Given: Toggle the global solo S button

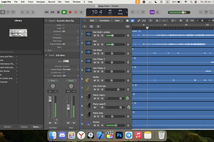Looking at the screenshot, I should coord(98,27).
